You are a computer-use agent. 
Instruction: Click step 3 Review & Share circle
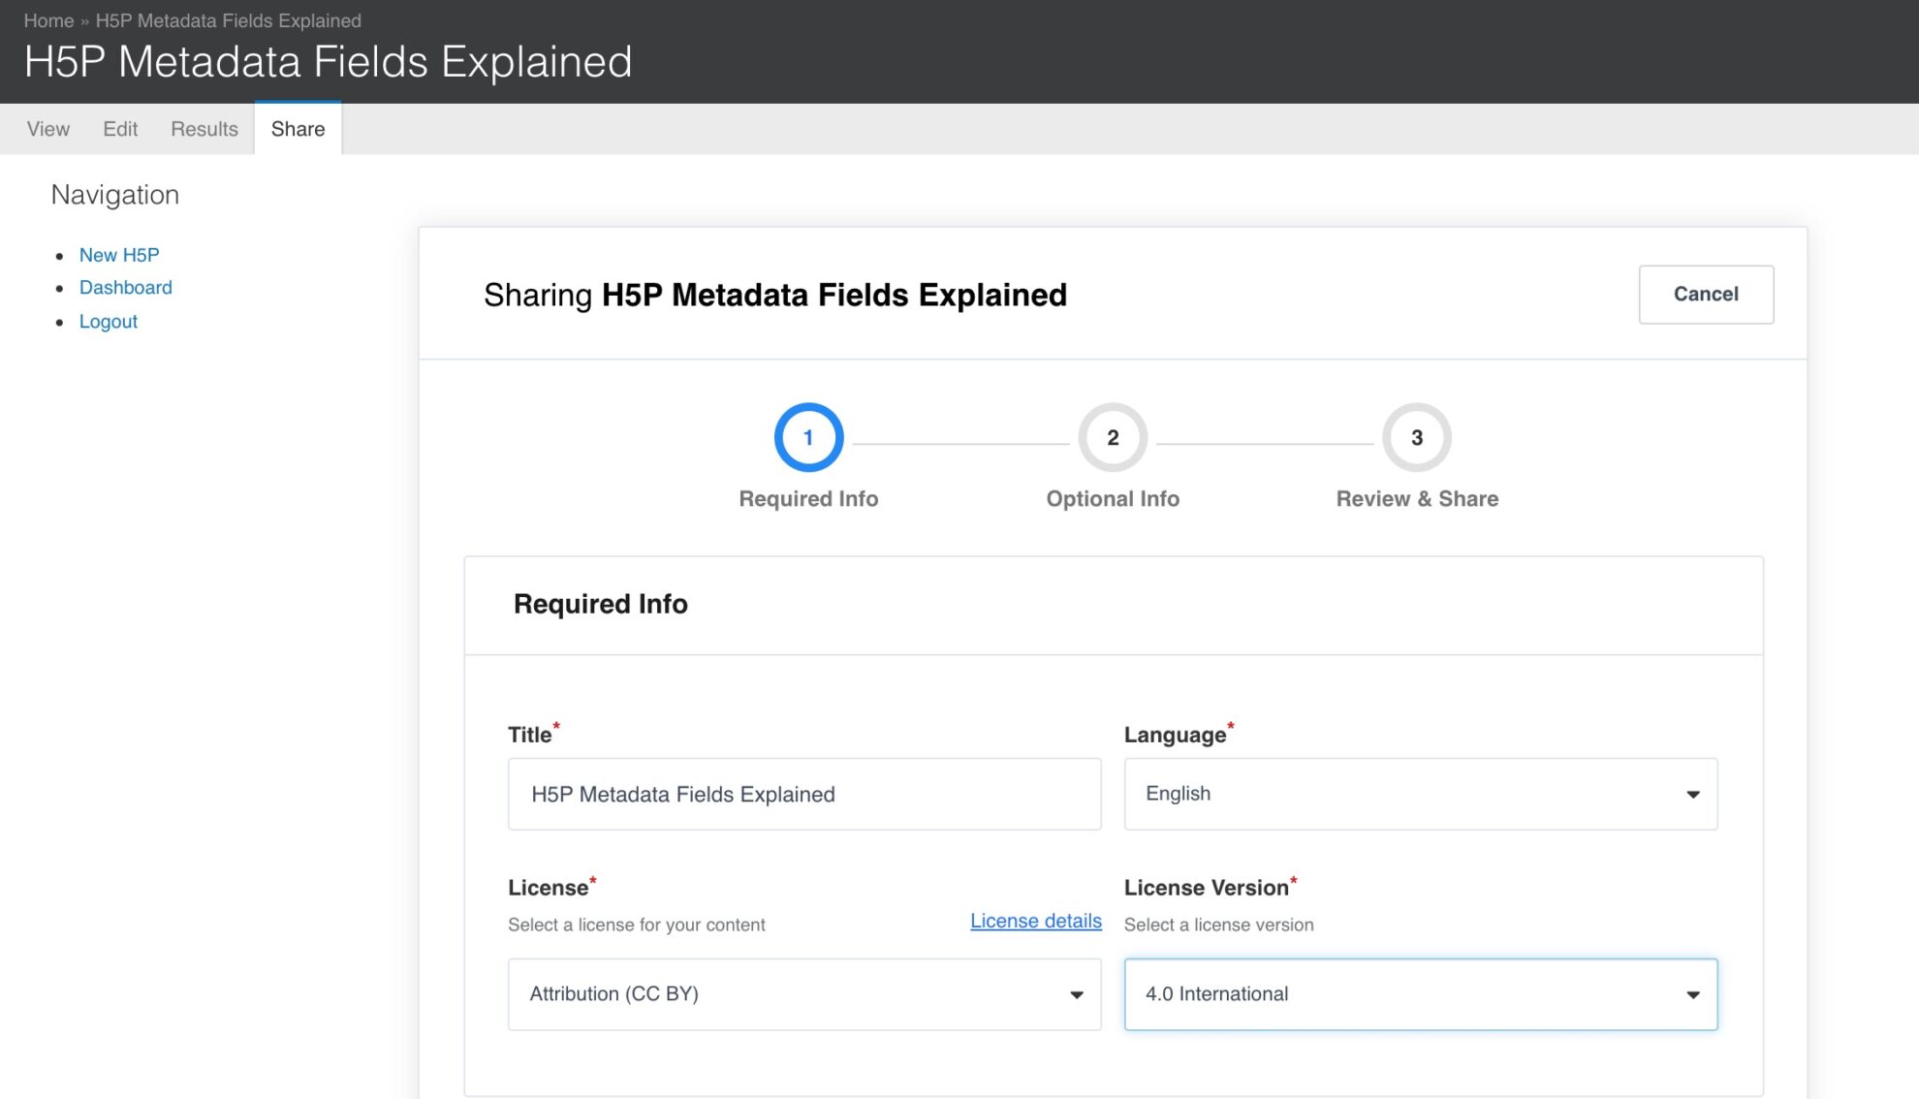pyautogui.click(x=1416, y=437)
